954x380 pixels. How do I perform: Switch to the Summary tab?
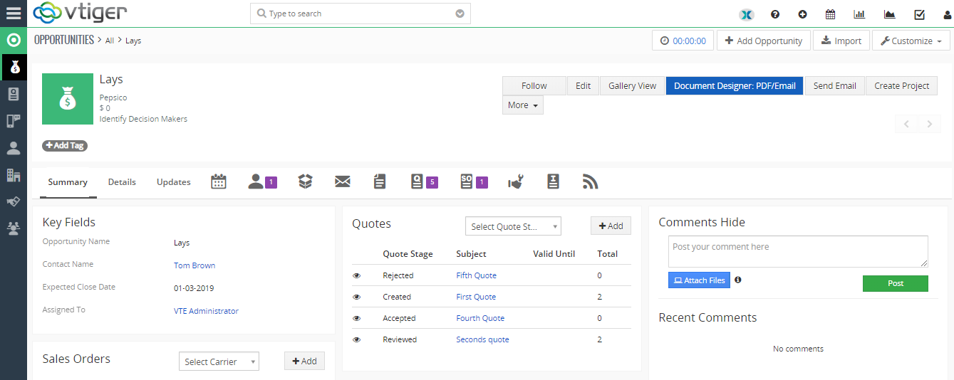tap(68, 182)
